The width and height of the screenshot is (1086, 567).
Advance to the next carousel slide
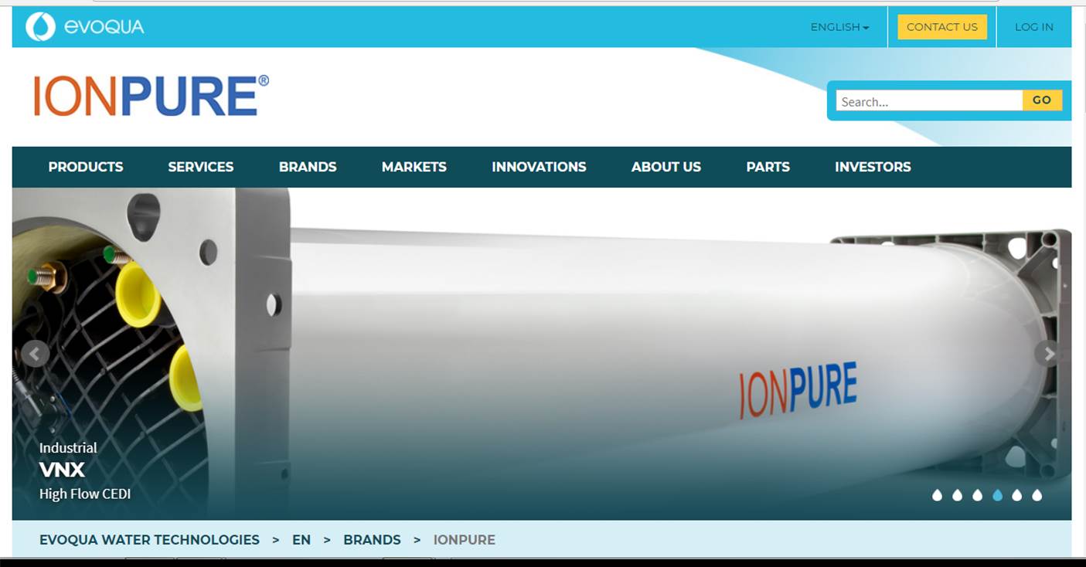[x=1048, y=354]
